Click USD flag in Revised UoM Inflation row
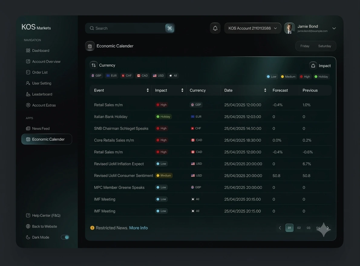This screenshot has height=266, width=360. click(193, 164)
